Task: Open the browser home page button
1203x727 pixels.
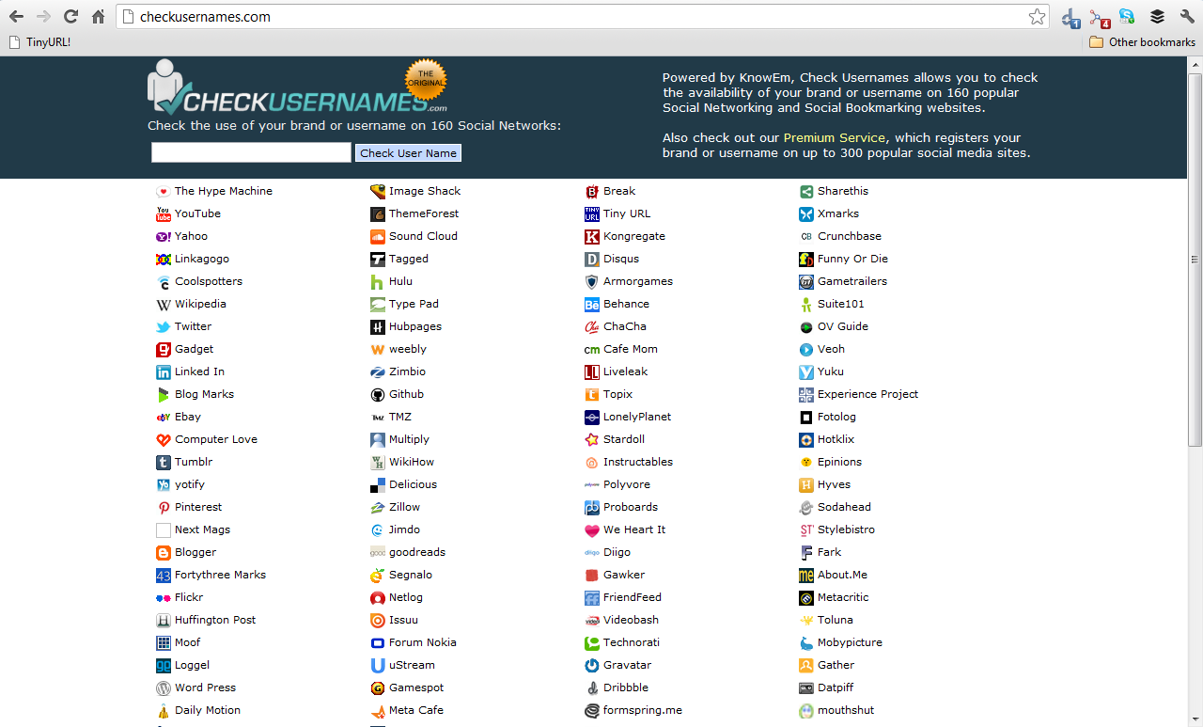Action: 98,16
